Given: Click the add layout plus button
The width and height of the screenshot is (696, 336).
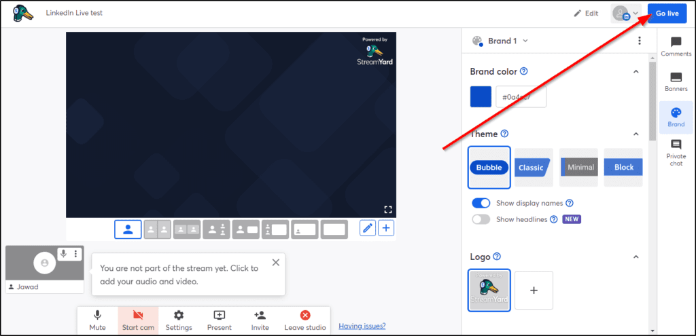Looking at the screenshot, I should pyautogui.click(x=386, y=228).
